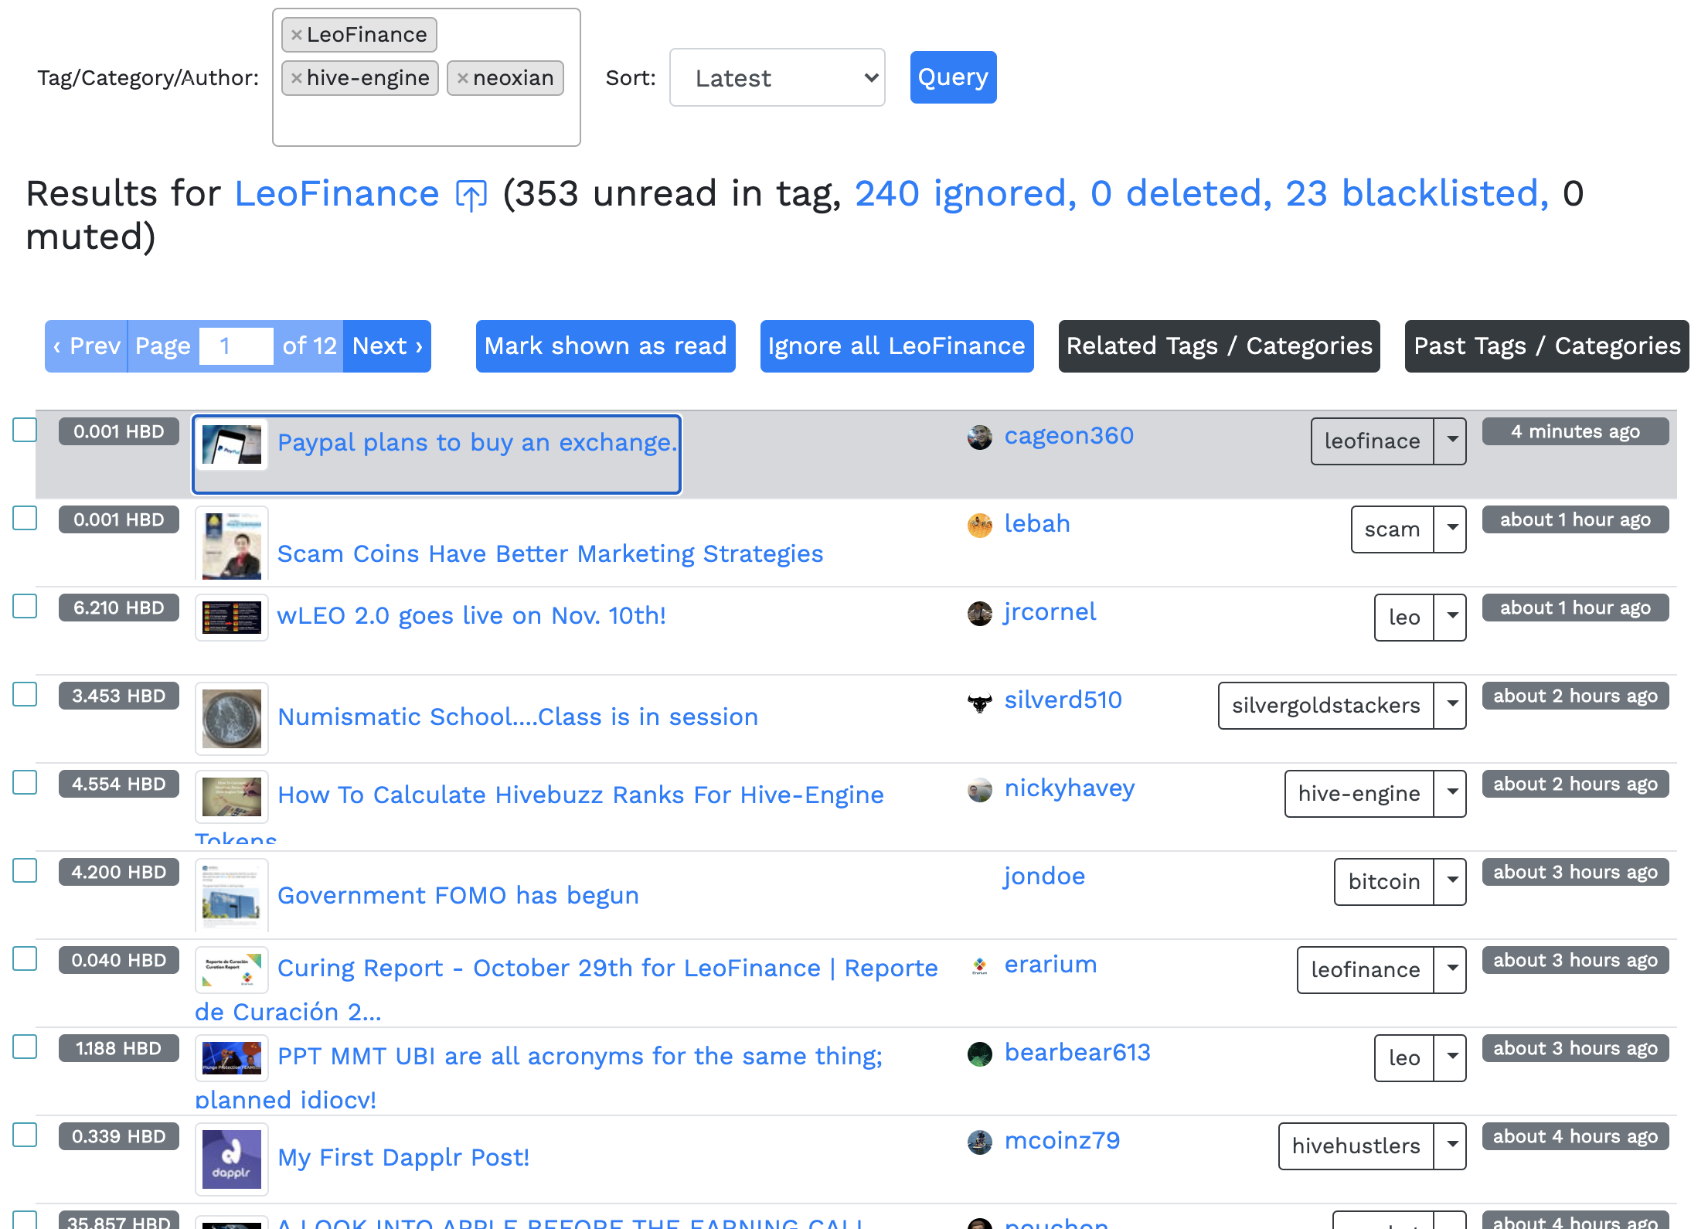1708x1229 pixels.
Task: Open Hivebuzz Ranks post thumbnail
Action: (232, 797)
